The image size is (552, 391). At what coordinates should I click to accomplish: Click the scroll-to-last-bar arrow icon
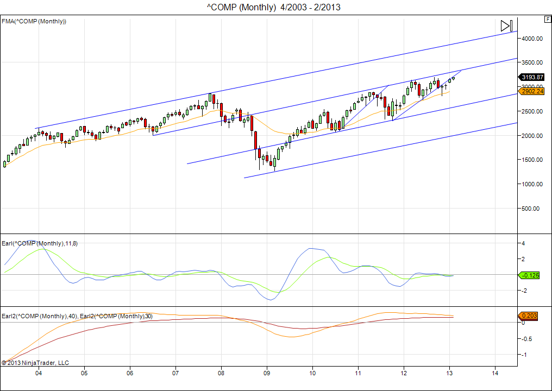[x=506, y=26]
